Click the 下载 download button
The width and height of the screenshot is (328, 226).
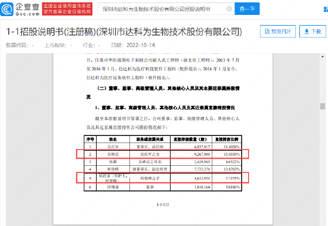point(312,32)
